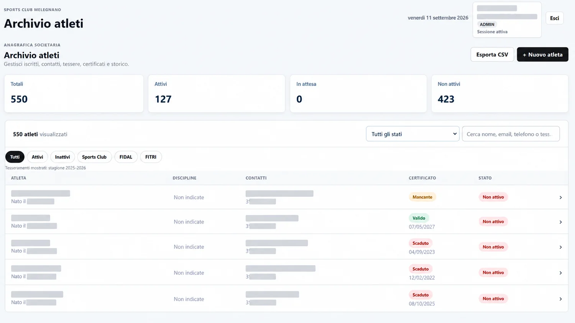
Task: Click the Valido certificate badge
Action: pos(419,218)
